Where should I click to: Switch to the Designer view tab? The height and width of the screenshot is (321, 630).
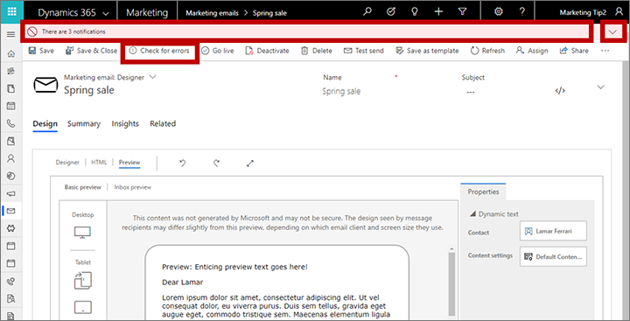coord(67,163)
